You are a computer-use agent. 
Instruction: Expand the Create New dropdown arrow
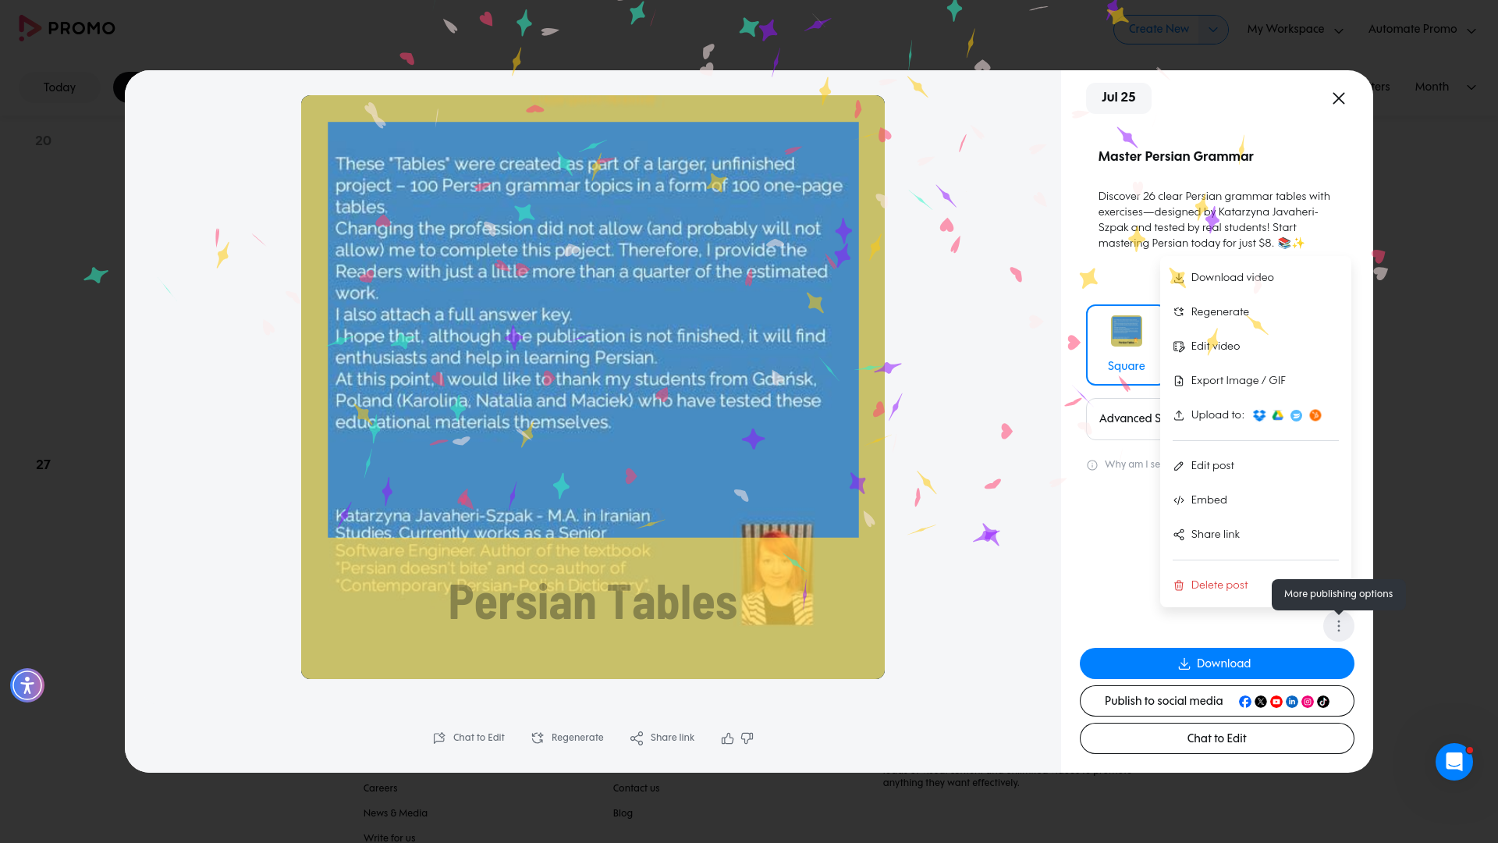click(1213, 30)
